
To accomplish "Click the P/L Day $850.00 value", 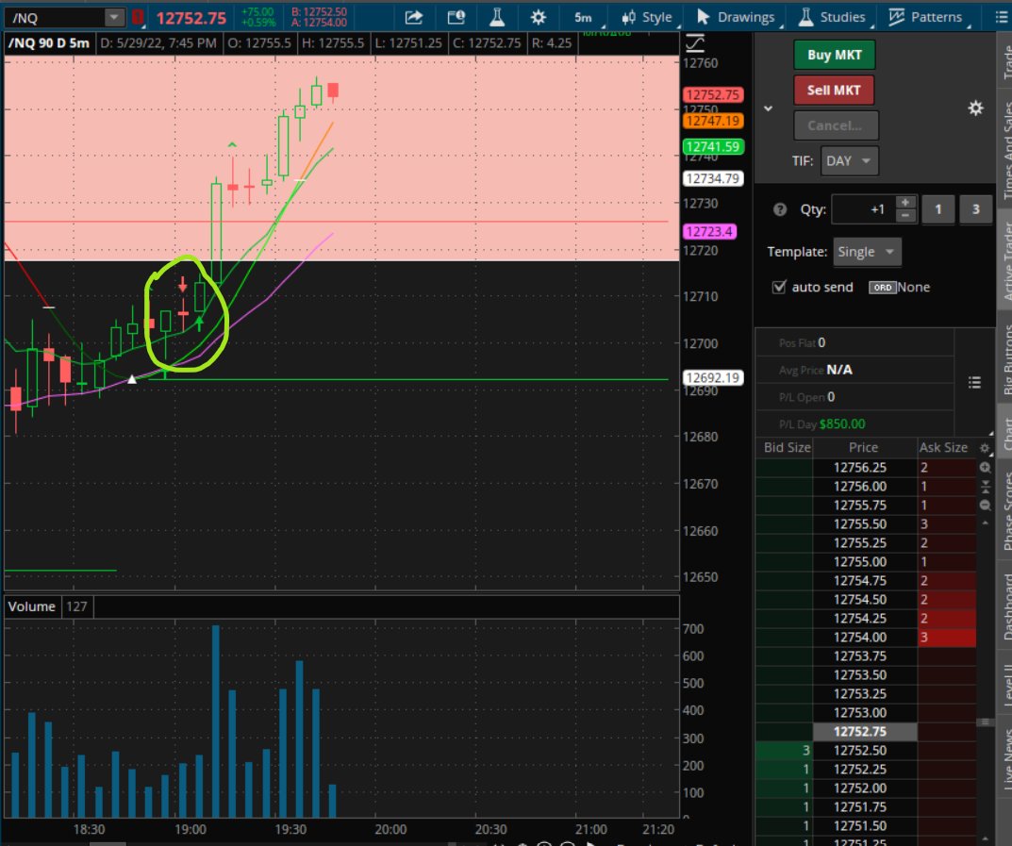I will pyautogui.click(x=842, y=424).
